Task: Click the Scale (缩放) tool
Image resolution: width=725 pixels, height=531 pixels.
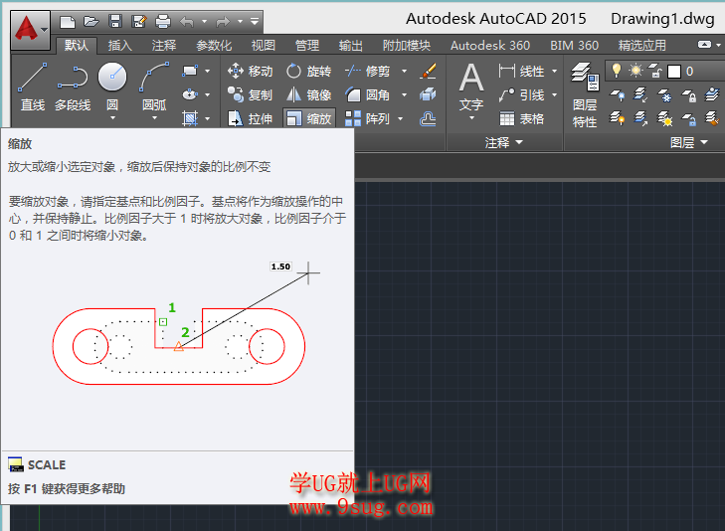Action: tap(308, 118)
